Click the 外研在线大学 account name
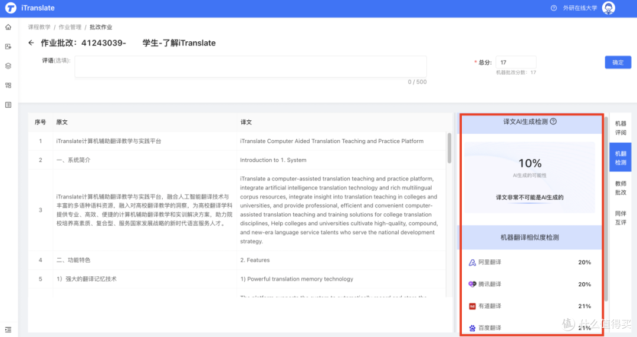Image resolution: width=637 pixels, height=337 pixels. pos(580,8)
